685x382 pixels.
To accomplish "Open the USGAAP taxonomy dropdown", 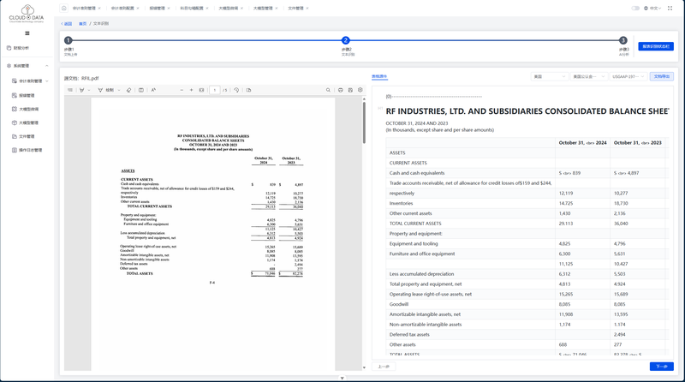I will pyautogui.click(x=628, y=76).
